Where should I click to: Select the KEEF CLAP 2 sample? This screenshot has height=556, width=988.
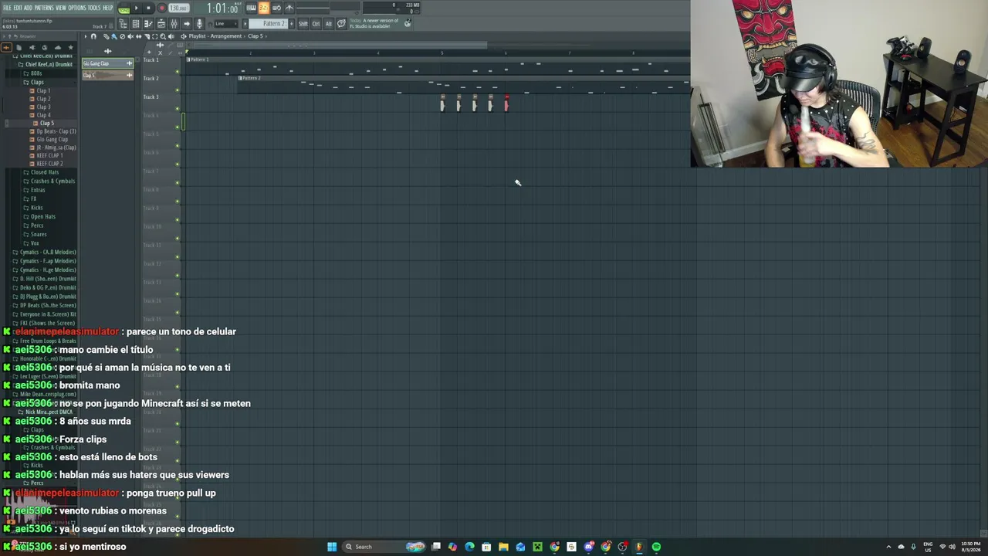pyautogui.click(x=47, y=164)
